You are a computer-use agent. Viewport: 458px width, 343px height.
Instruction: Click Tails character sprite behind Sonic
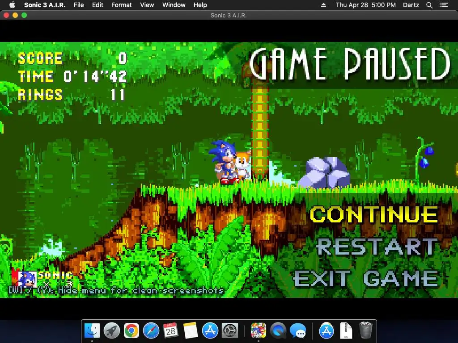click(x=243, y=165)
